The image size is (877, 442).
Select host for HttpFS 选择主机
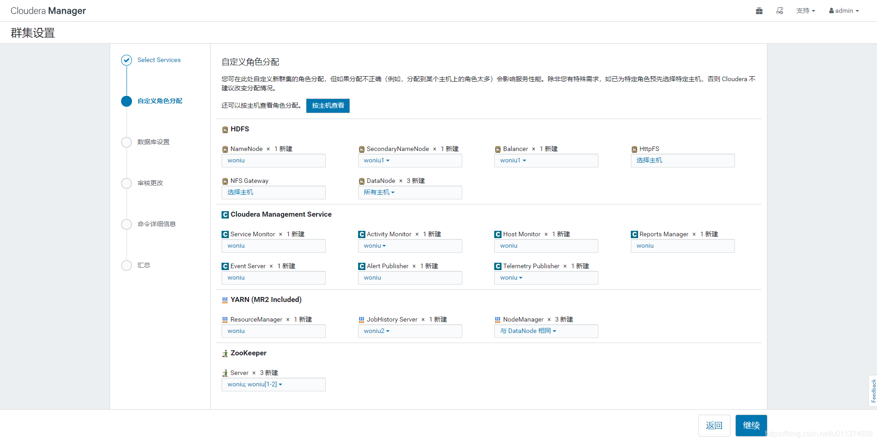pos(683,161)
